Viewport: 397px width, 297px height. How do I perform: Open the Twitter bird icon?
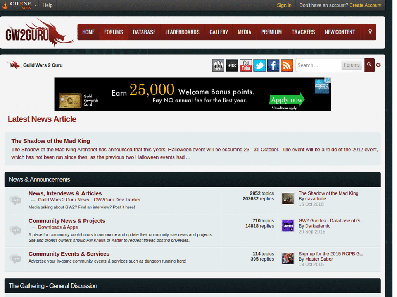[259, 65]
